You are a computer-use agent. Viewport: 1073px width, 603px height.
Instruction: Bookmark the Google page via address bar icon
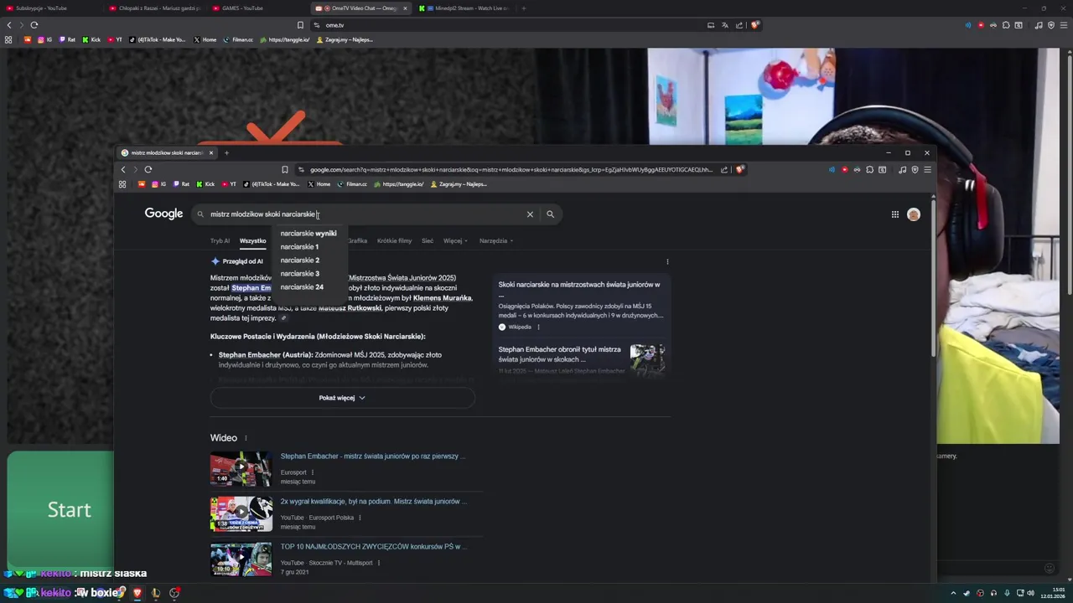click(285, 169)
